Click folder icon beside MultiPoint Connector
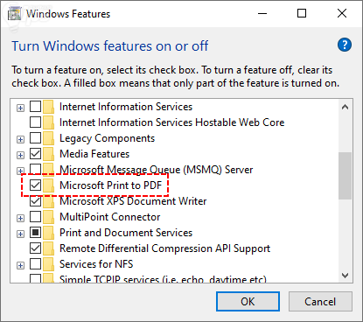The width and height of the screenshot is (363, 322). coord(48,217)
